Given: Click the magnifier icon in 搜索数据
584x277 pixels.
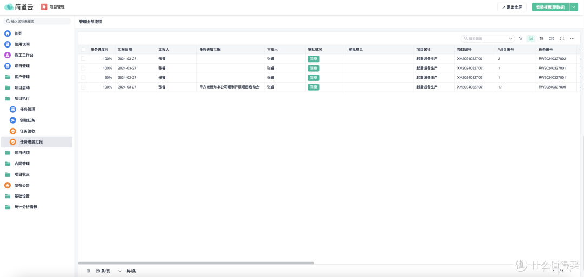Looking at the screenshot, I should (x=466, y=39).
